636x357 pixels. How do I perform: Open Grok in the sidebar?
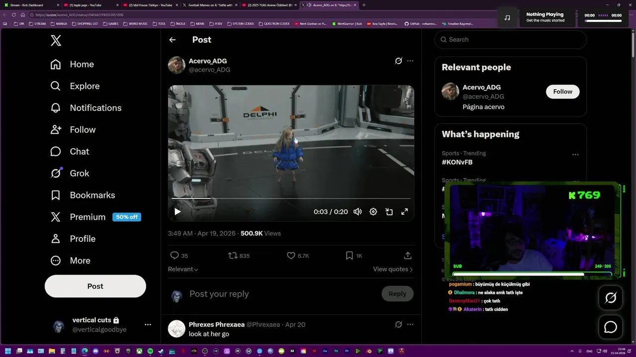pos(70,174)
